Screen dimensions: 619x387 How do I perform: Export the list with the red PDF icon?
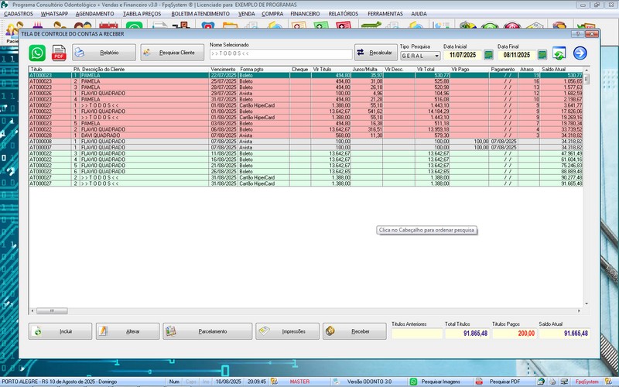pyautogui.click(x=59, y=53)
